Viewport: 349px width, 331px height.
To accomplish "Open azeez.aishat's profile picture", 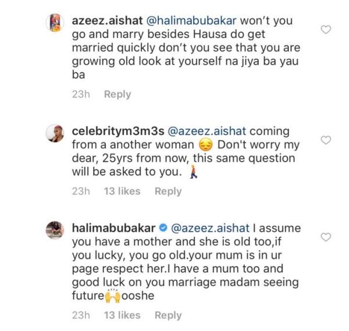I will (54, 24).
